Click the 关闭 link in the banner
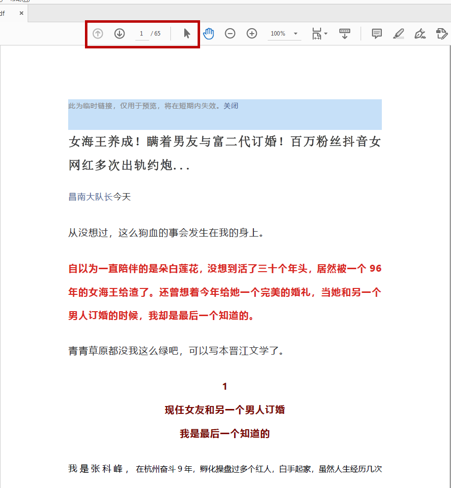Image resolution: width=451 pixels, height=488 pixels. click(x=231, y=106)
